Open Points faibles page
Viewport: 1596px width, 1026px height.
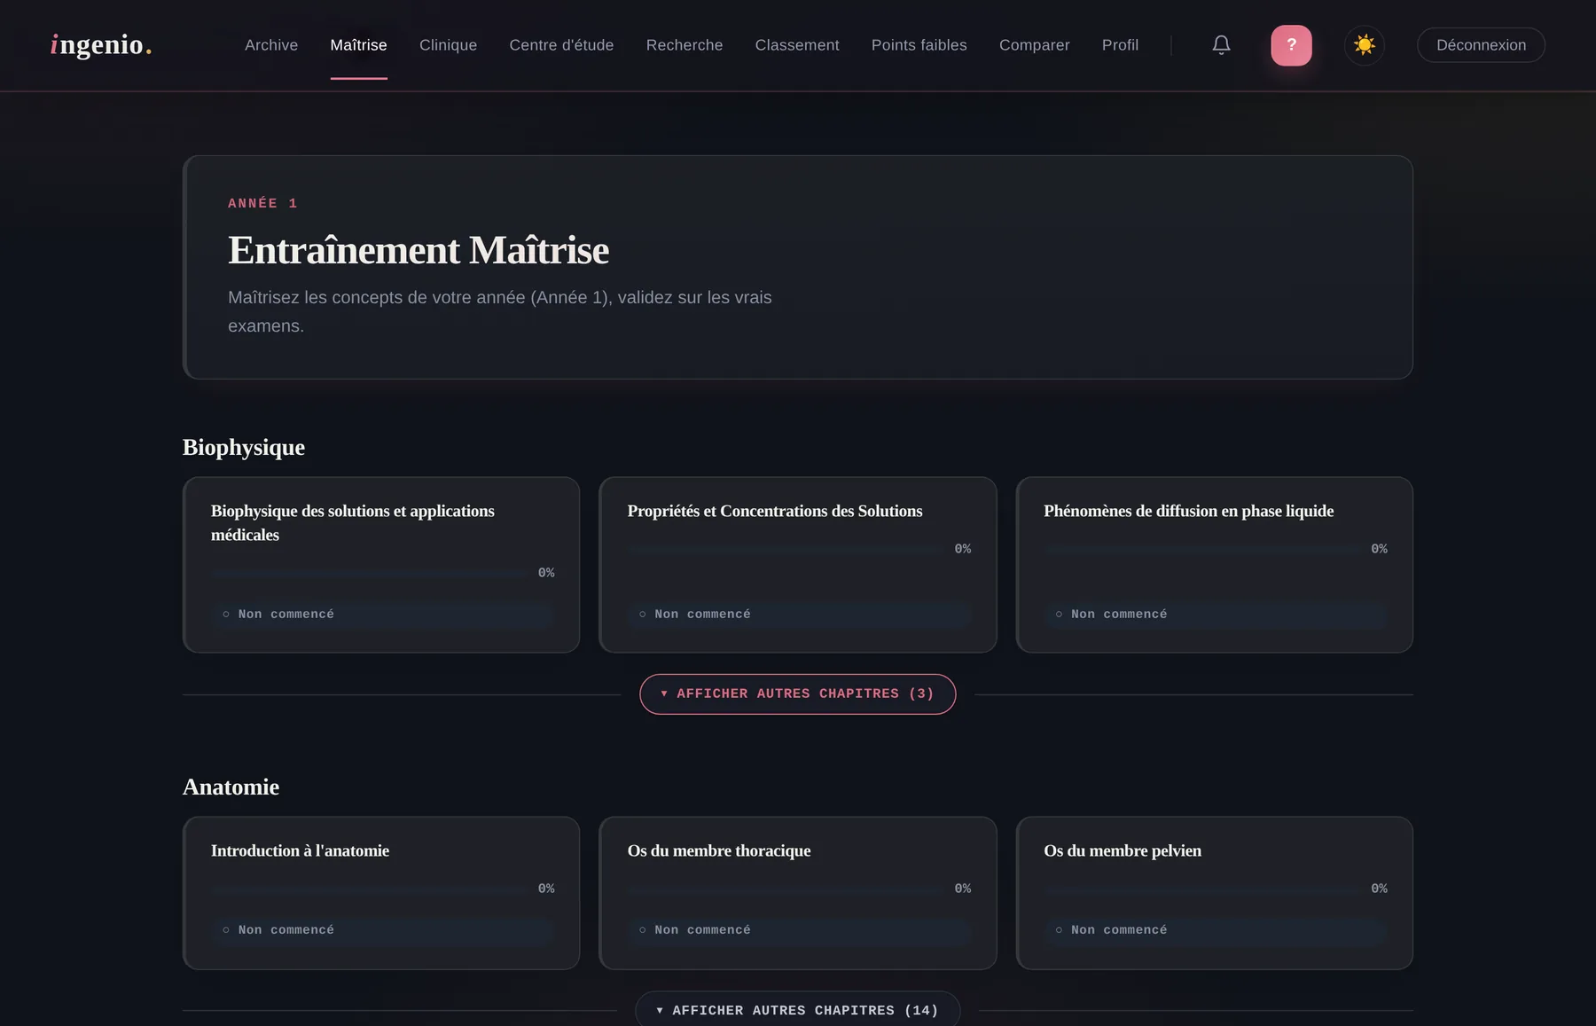[919, 45]
